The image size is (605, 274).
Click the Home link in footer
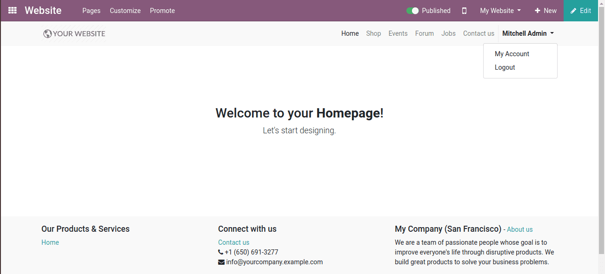pyautogui.click(x=50, y=242)
